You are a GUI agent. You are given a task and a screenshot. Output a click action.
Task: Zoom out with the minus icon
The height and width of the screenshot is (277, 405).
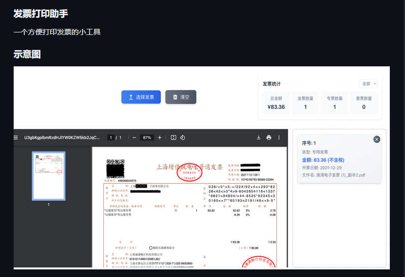click(134, 137)
